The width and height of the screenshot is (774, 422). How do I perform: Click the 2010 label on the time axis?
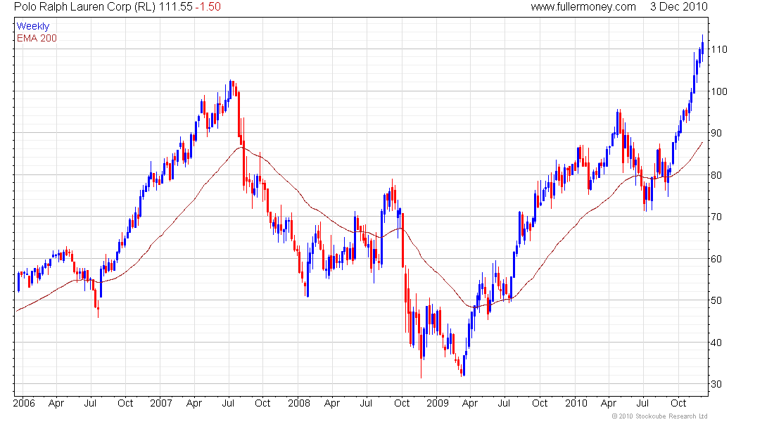coord(574,404)
